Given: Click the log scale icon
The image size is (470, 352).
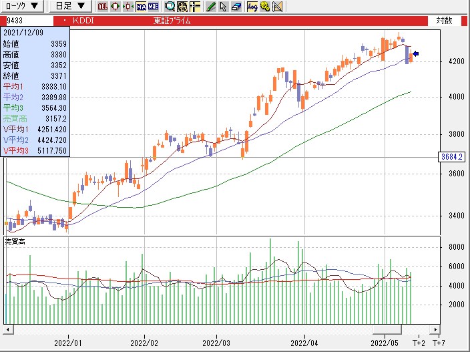Looking at the screenshot, I should (x=252, y=7).
